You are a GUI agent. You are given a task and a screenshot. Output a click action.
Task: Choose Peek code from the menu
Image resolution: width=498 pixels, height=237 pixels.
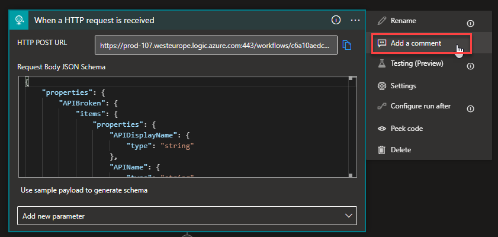[406, 128]
